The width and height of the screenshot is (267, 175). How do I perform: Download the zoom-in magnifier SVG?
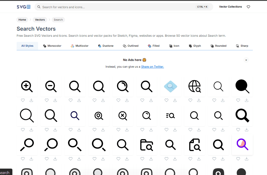(31, 100)
